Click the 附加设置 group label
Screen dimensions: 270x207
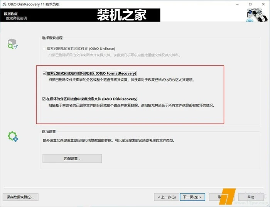pyautogui.click(x=49, y=132)
